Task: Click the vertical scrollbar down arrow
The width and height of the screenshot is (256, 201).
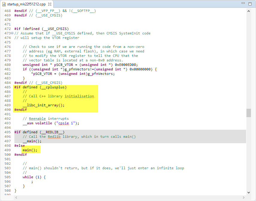Action: coord(249,193)
